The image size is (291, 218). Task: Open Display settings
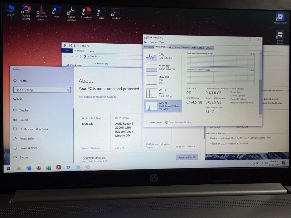click(x=21, y=111)
